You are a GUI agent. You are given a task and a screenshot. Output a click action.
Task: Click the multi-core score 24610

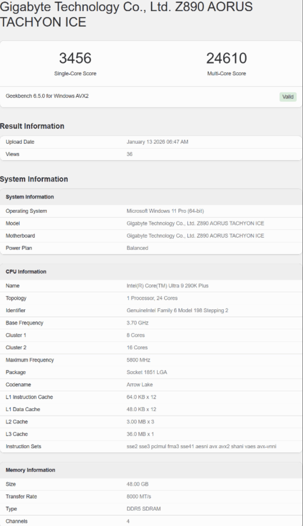click(x=226, y=58)
